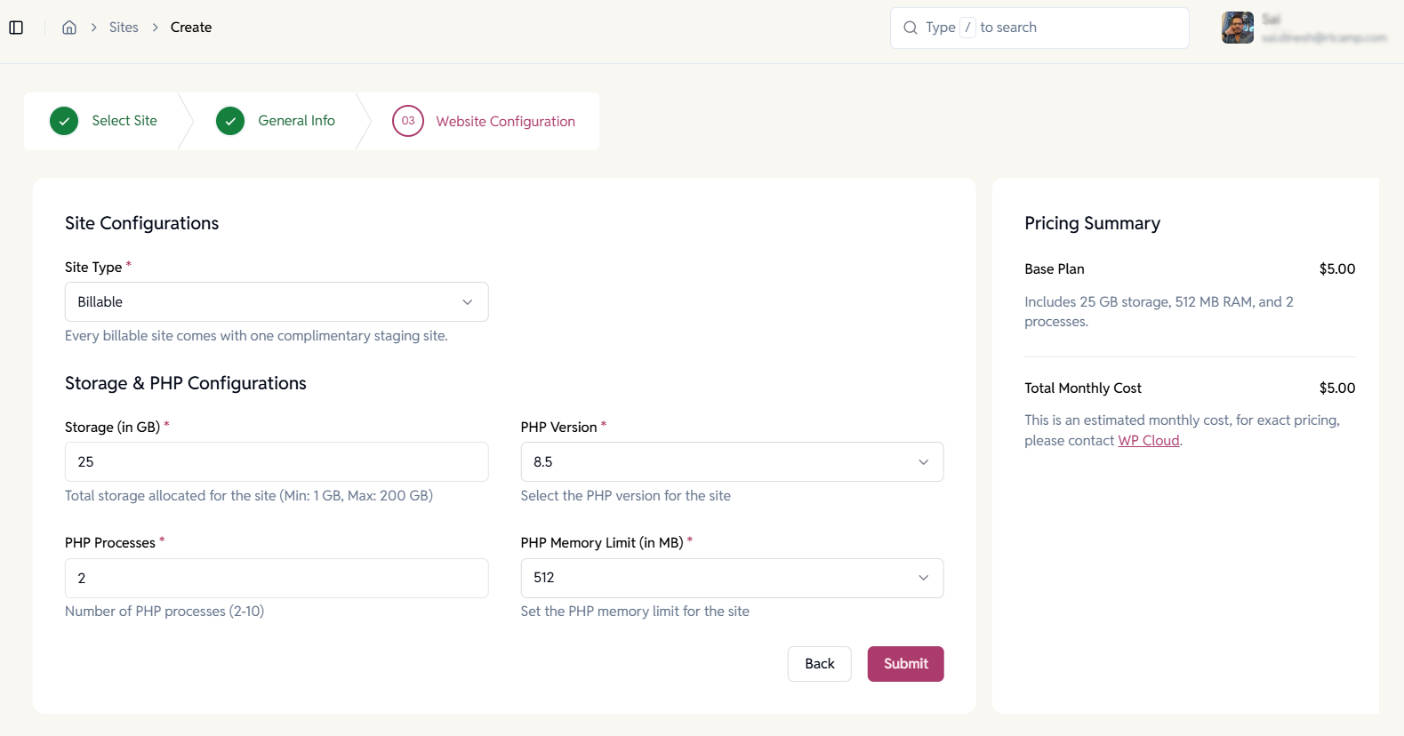Open the Website Configuration step
Screen dimensions: 1404x736
pyautogui.click(x=505, y=122)
